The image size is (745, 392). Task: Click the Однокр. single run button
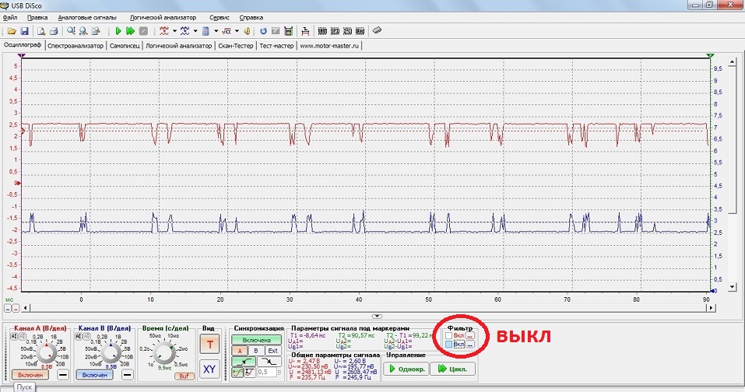pyautogui.click(x=406, y=369)
